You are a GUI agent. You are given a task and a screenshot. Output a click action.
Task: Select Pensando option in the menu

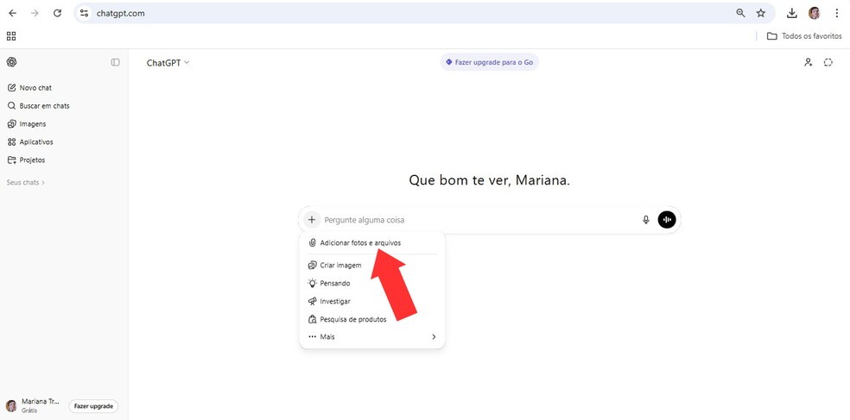371,283
